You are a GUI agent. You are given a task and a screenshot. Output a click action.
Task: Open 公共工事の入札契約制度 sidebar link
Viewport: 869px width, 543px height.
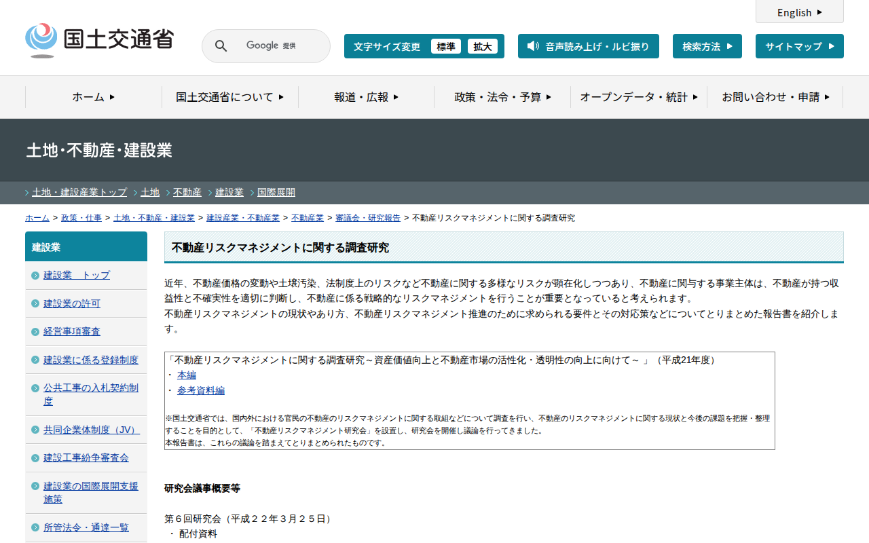[91, 394]
